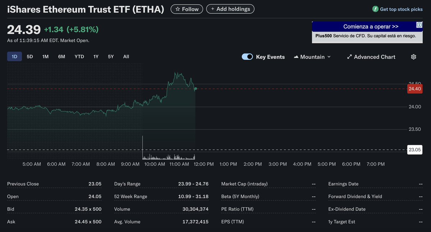Click the white 23.05 previous close label
The width and height of the screenshot is (431, 232).
(414, 150)
